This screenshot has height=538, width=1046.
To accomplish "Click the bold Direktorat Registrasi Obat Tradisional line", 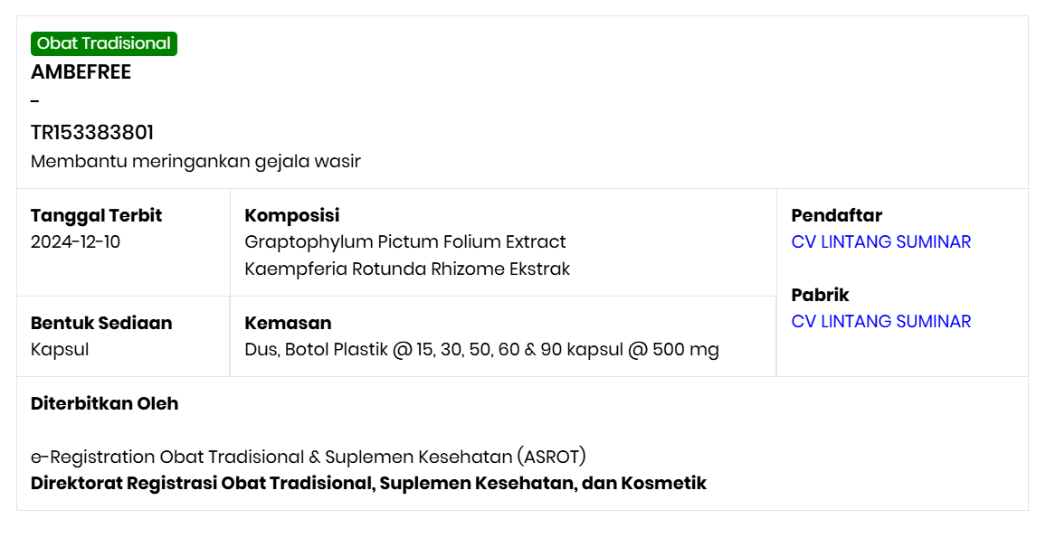I will 368,483.
